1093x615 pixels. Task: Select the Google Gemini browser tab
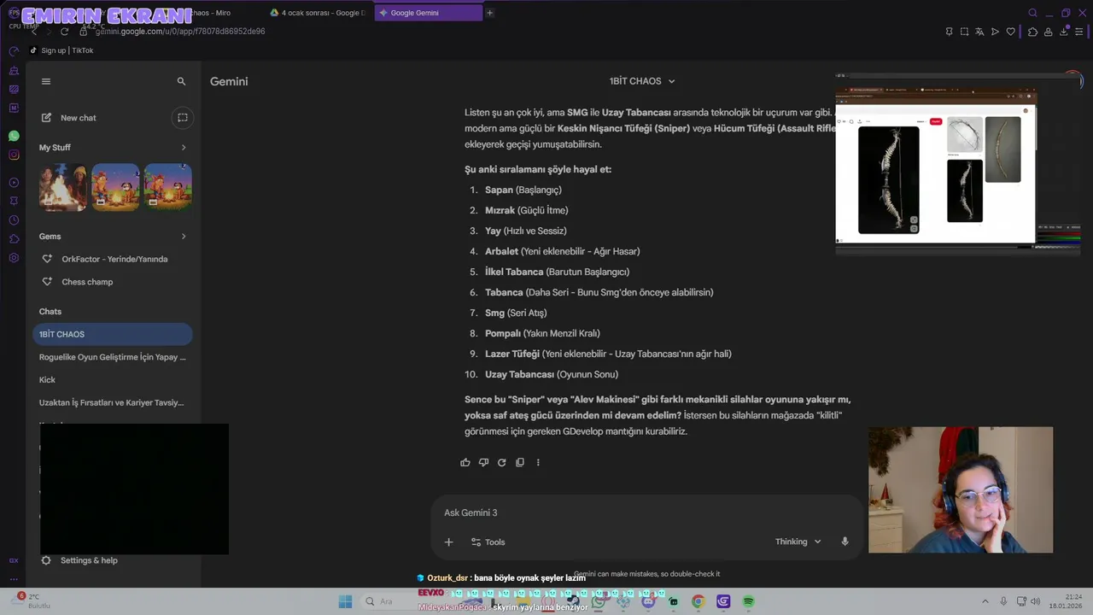(428, 13)
